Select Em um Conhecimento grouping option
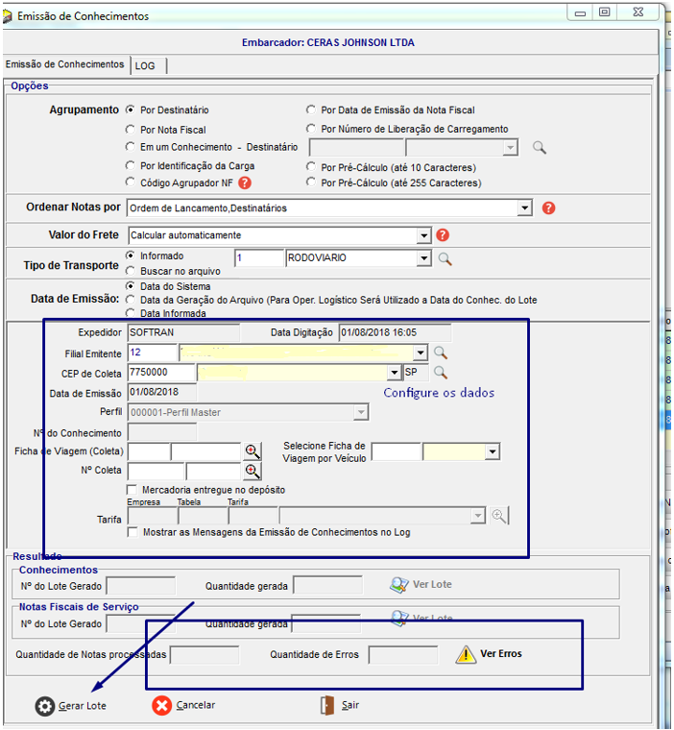 (x=131, y=147)
